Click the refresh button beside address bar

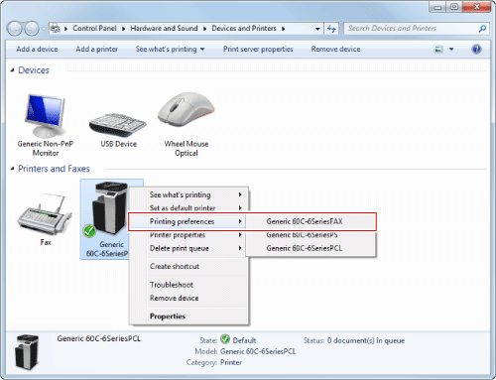331,29
